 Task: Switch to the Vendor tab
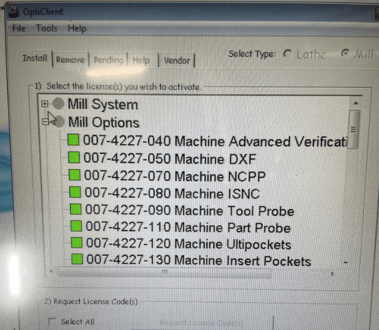click(x=177, y=61)
